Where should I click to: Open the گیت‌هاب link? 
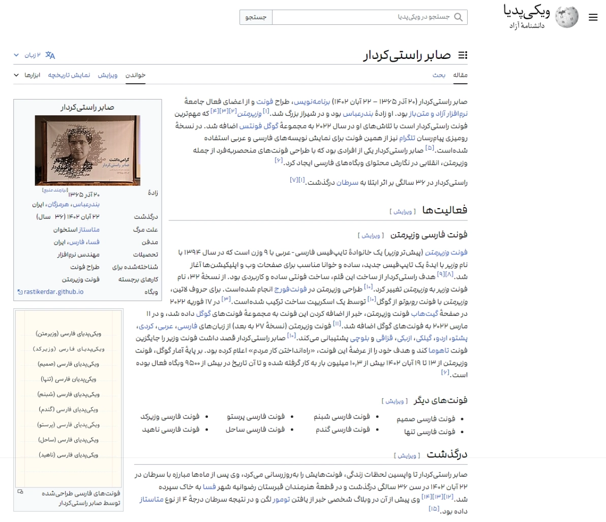(425, 313)
